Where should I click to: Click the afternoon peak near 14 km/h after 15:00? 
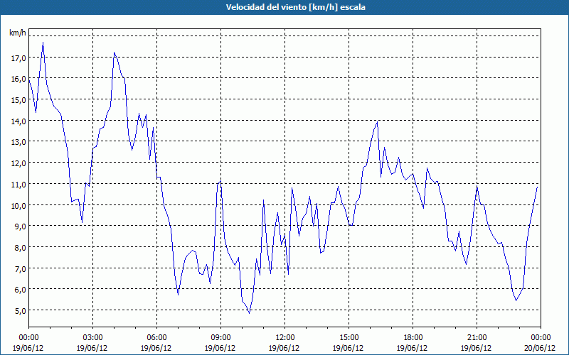378,121
